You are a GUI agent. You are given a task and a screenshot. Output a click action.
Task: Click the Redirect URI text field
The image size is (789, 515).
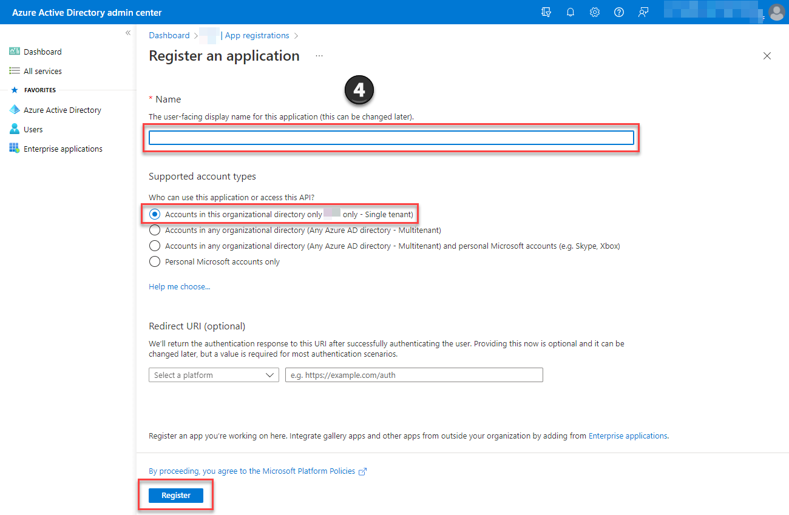coord(414,375)
